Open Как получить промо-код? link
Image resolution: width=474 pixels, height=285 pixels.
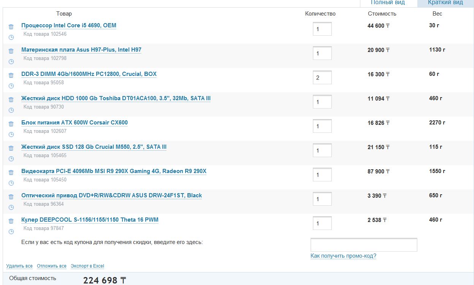343,256
